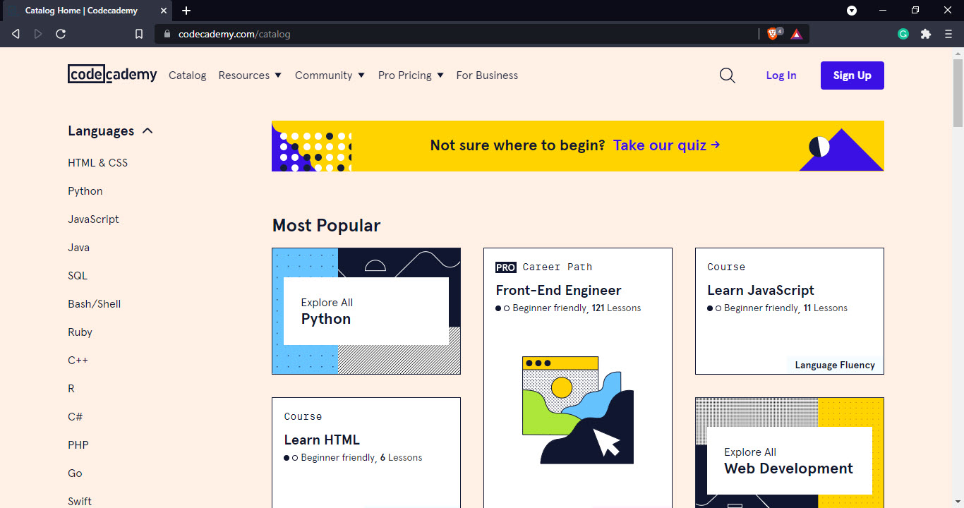
Task: Select Python in the Languages list
Action: pyautogui.click(x=85, y=191)
